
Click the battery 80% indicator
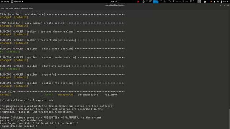pos(224,1)
